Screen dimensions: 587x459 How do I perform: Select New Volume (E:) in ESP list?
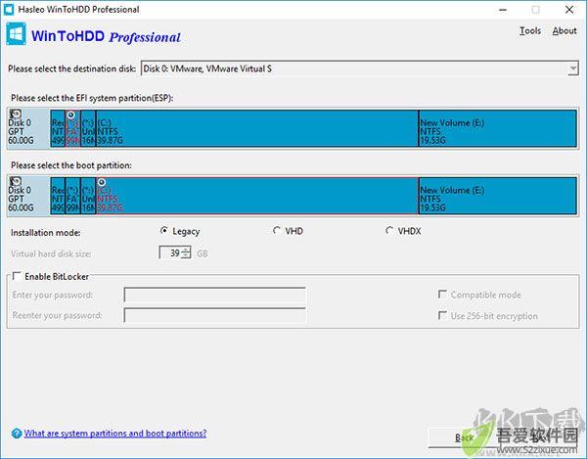point(498,128)
